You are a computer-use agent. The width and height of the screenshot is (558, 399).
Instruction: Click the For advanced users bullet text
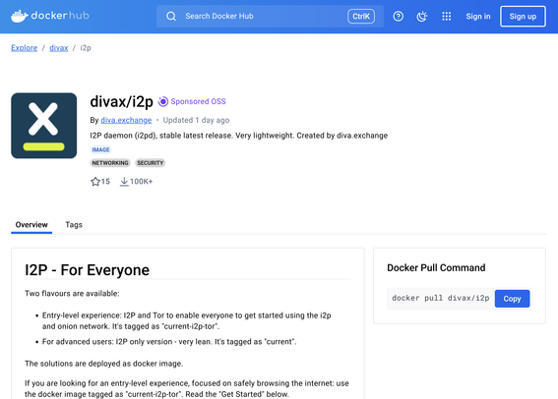pyautogui.click(x=169, y=342)
